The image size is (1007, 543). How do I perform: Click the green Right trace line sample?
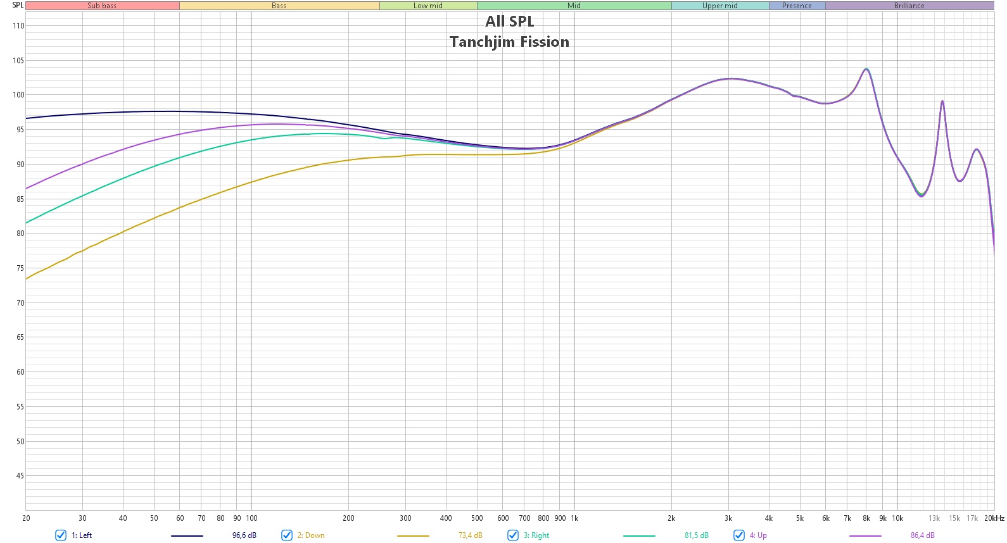(x=639, y=536)
